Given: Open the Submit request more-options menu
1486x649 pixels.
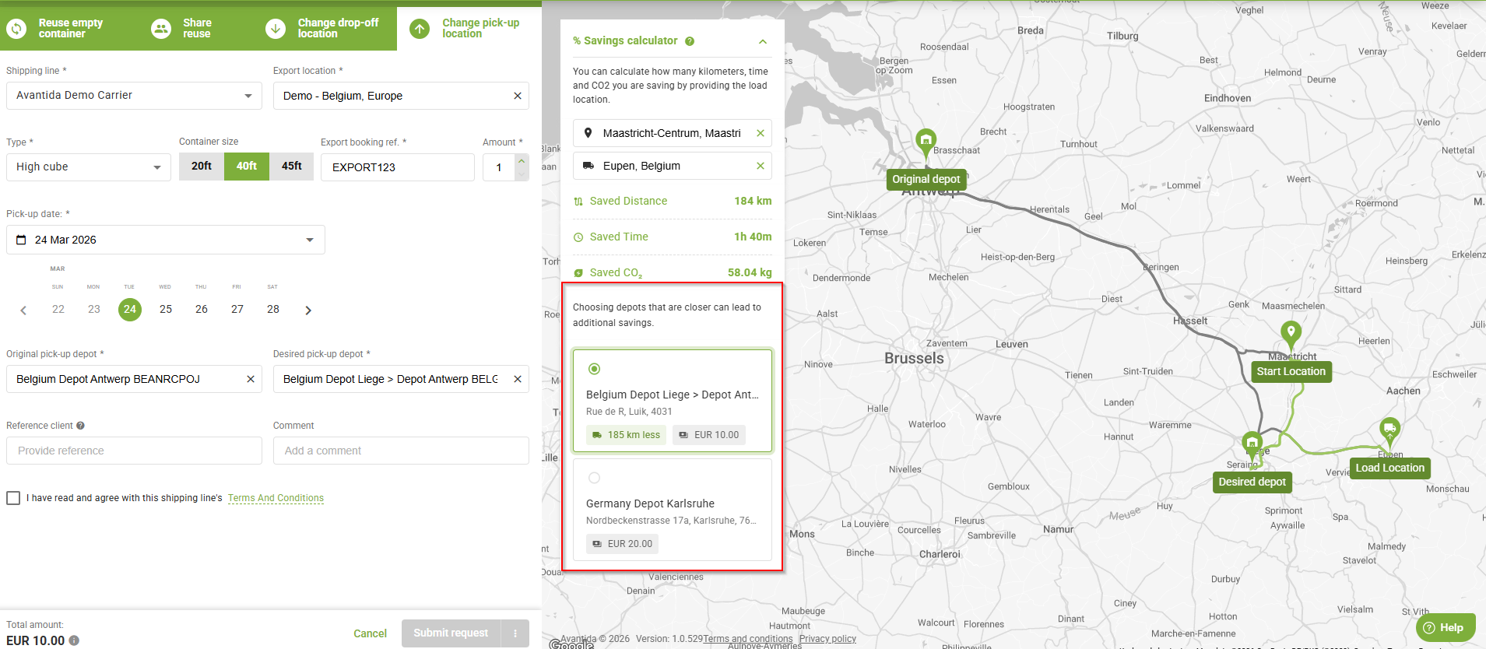Looking at the screenshot, I should tap(515, 633).
